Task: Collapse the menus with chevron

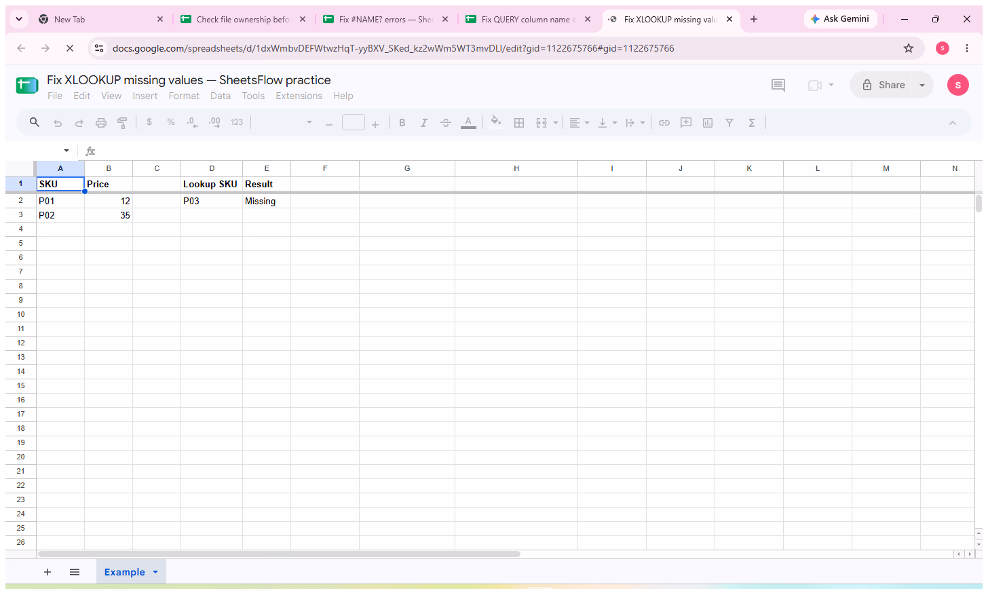Action: (952, 123)
